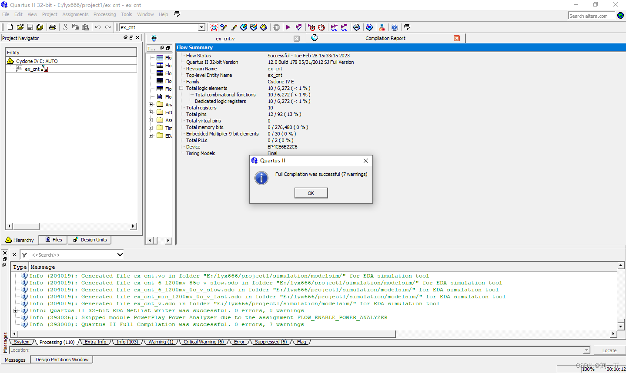Viewport: 626px width, 373px height.
Task: Click the filter funnel icon in Messages
Action: tap(24, 255)
